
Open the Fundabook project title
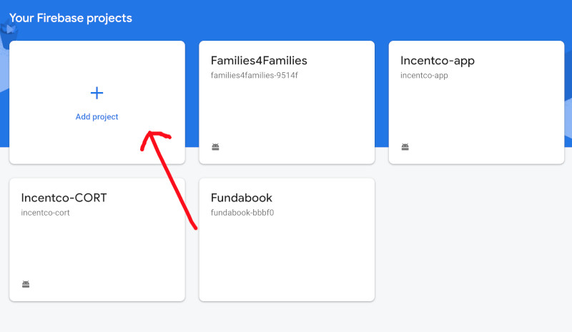pos(242,198)
